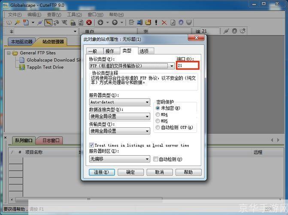Click the 确定 button
The height and width of the screenshot is (215, 288).
[x=130, y=172]
